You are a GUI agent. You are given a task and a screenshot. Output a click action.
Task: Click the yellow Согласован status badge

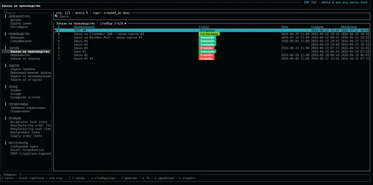tap(209, 34)
